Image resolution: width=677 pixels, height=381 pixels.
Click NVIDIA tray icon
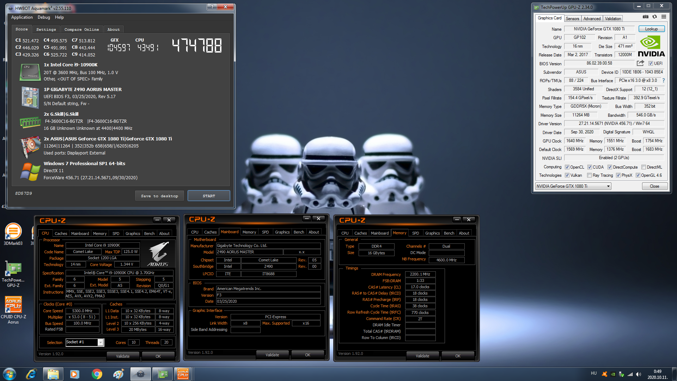(613, 374)
